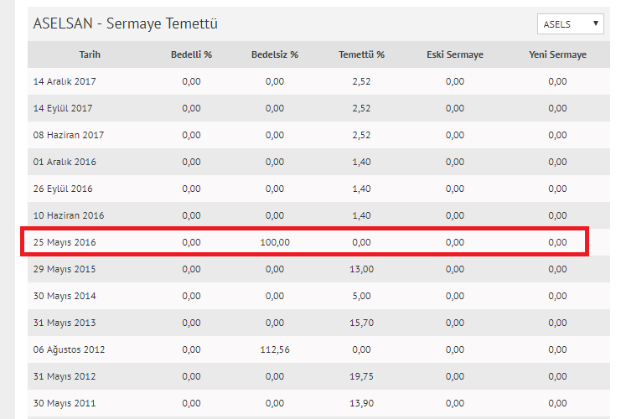621x419 pixels.
Task: Open the ASELS stock dropdown
Action: point(570,24)
